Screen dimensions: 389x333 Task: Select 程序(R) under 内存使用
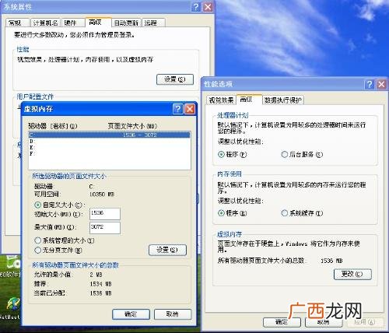tap(221, 213)
